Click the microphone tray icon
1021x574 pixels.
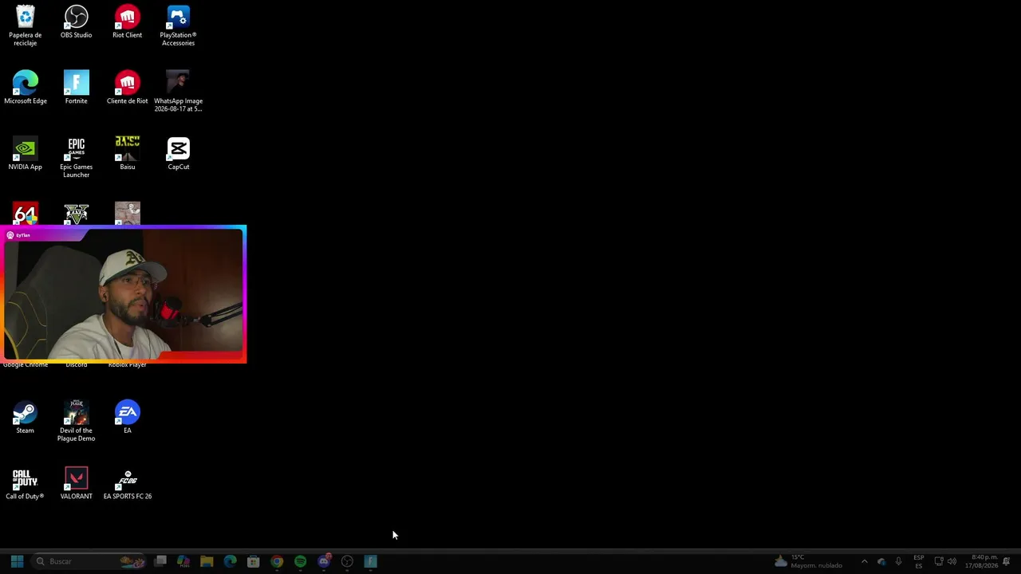tap(899, 561)
